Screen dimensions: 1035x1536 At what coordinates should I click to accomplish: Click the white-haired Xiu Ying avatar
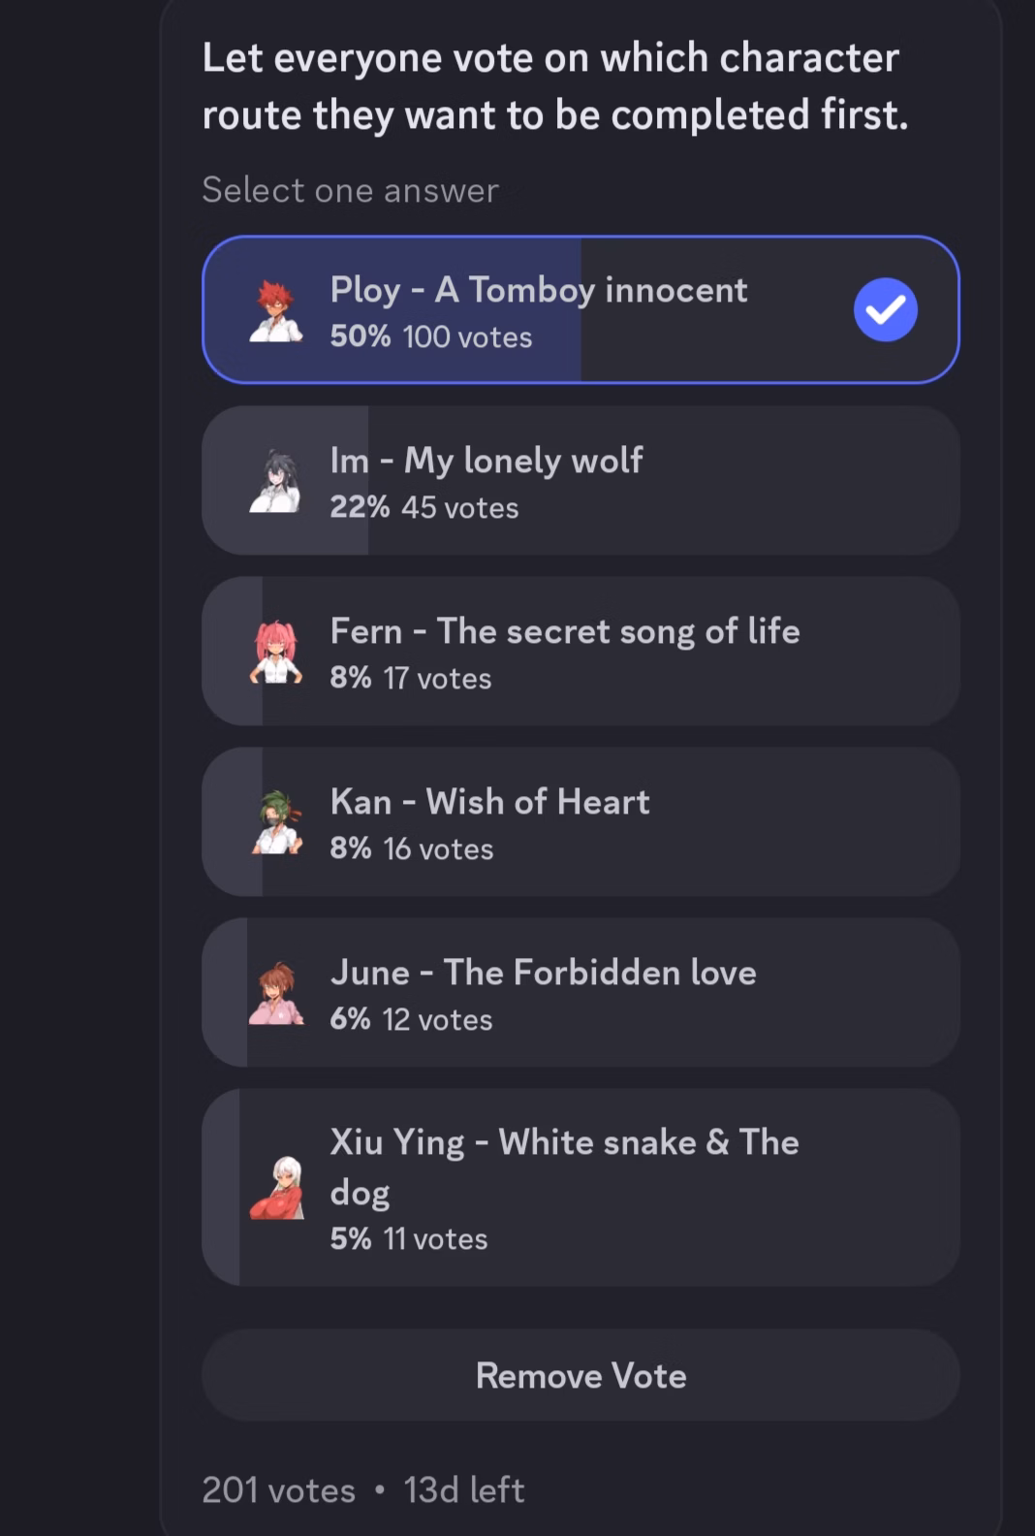(x=276, y=1188)
